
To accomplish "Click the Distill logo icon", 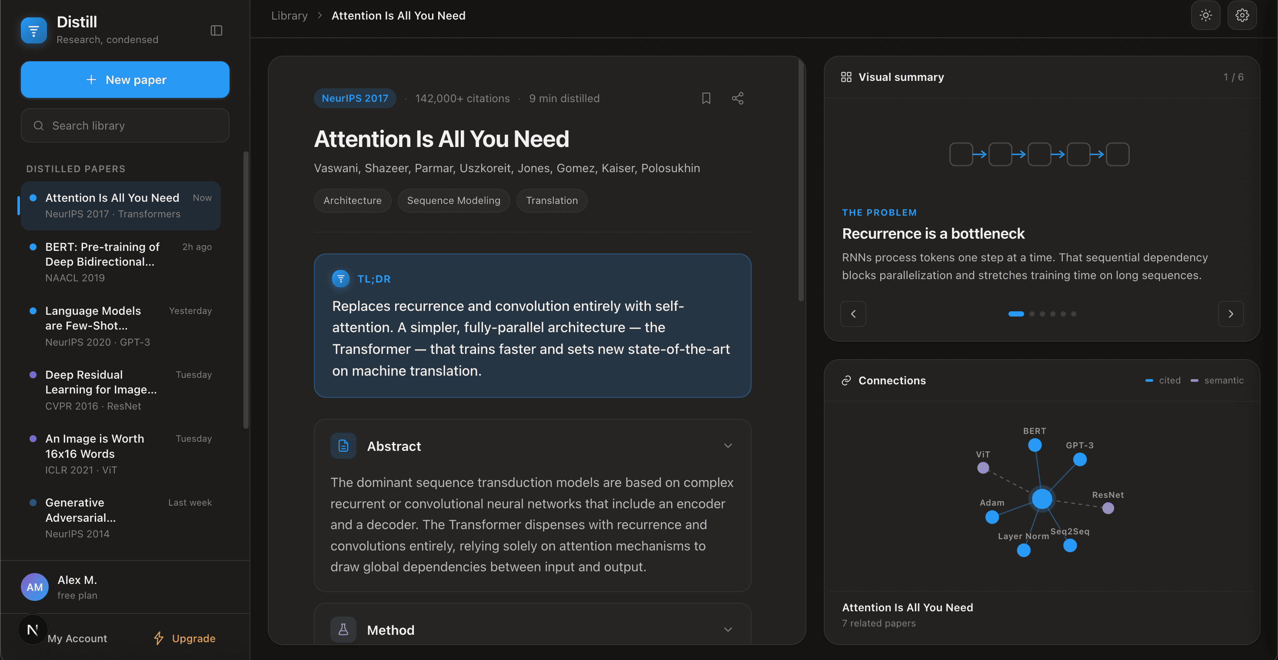I will click(34, 30).
